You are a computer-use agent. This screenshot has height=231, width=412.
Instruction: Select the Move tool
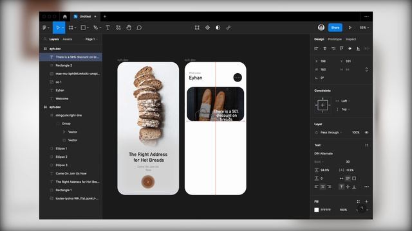[58, 28]
